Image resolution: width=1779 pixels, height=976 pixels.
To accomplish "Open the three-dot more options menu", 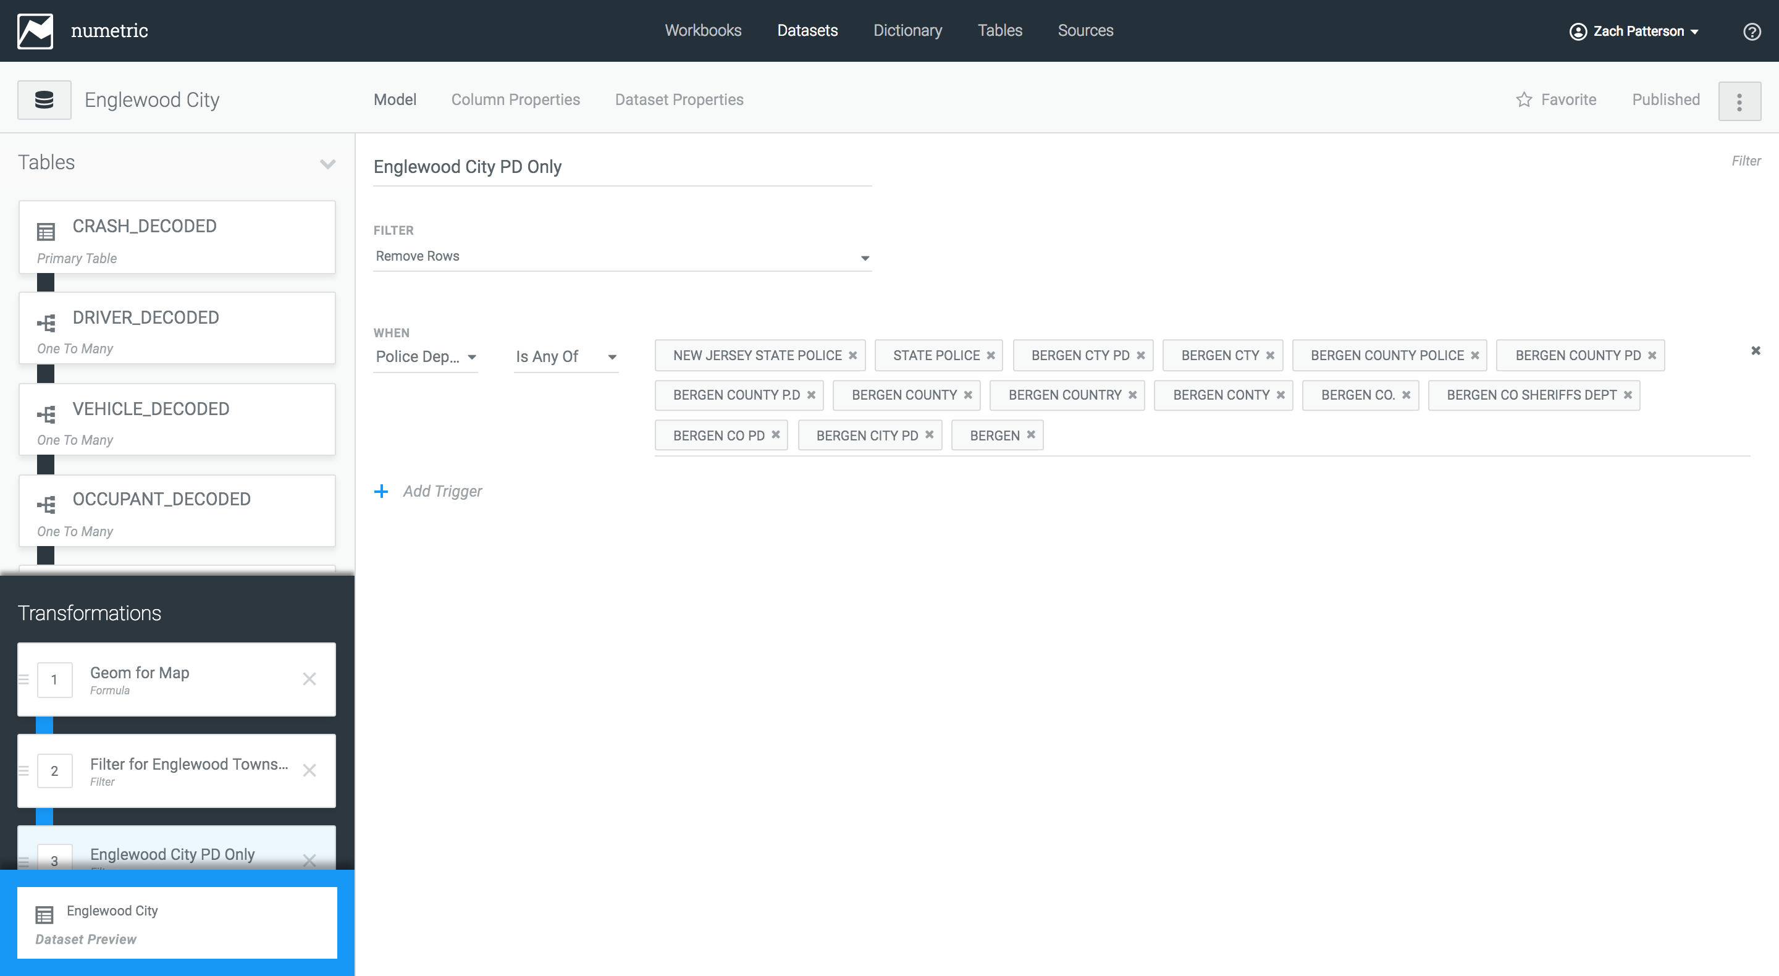I will [x=1739, y=101].
